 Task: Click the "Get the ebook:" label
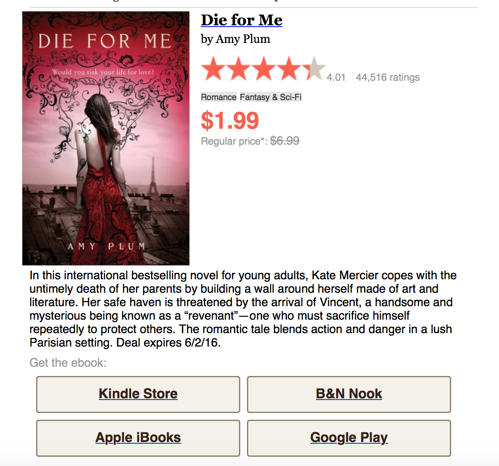coord(68,363)
